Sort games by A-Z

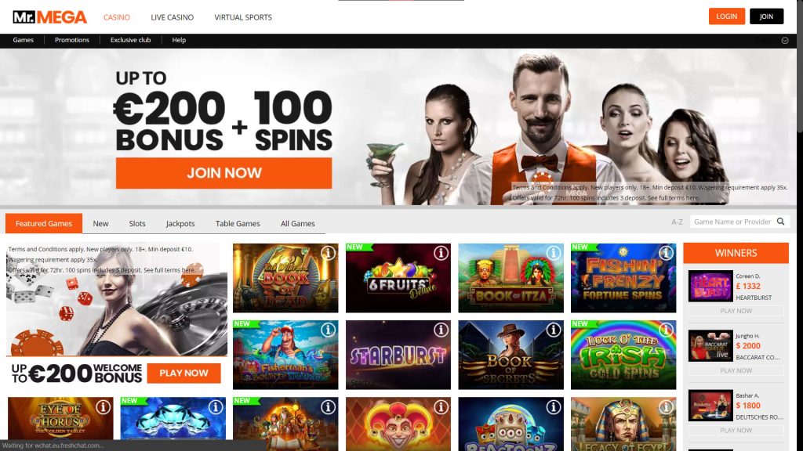click(x=677, y=222)
